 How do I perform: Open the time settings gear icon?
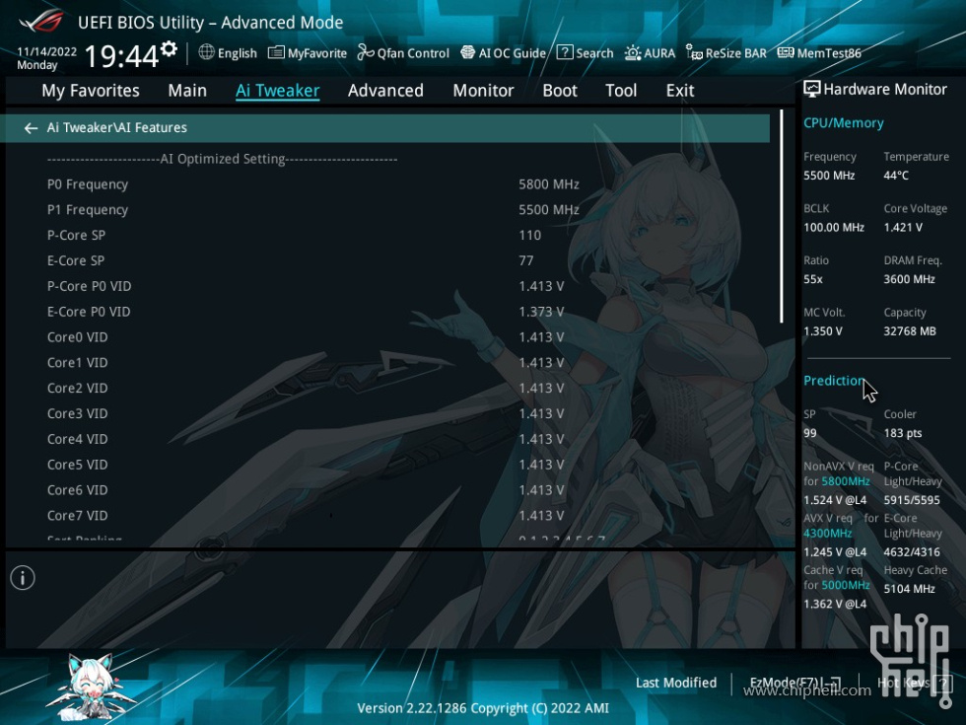tap(169, 48)
